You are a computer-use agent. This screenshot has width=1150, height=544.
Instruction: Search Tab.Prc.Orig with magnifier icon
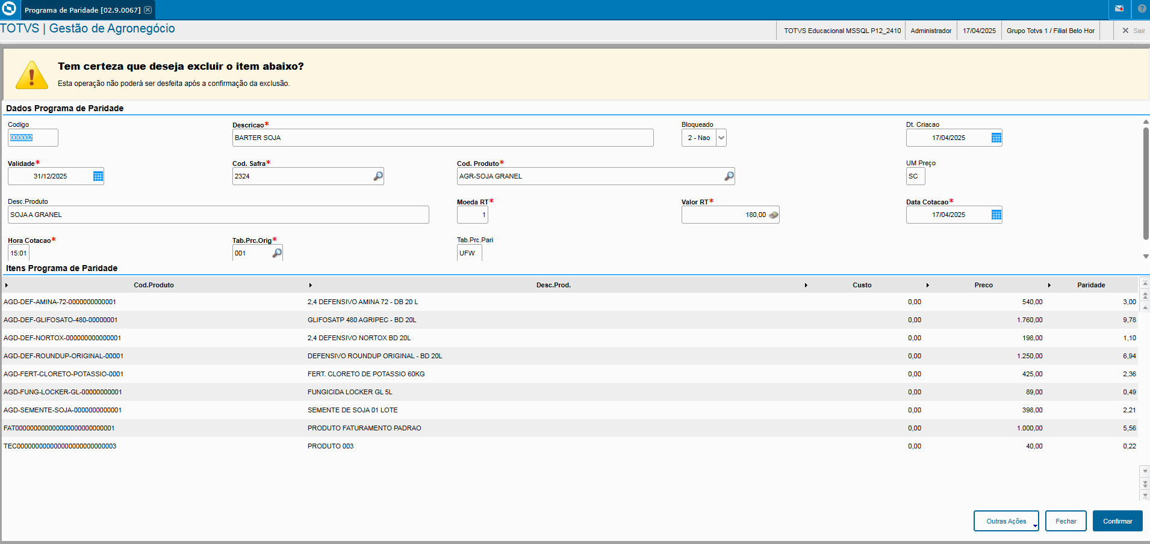[x=277, y=253]
